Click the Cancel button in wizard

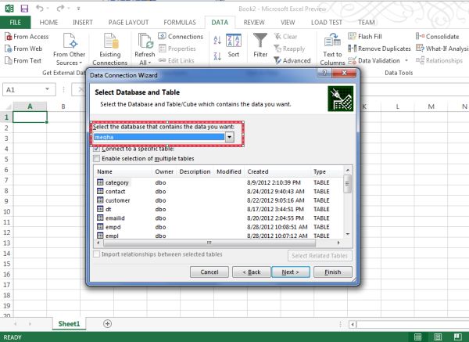(209, 272)
